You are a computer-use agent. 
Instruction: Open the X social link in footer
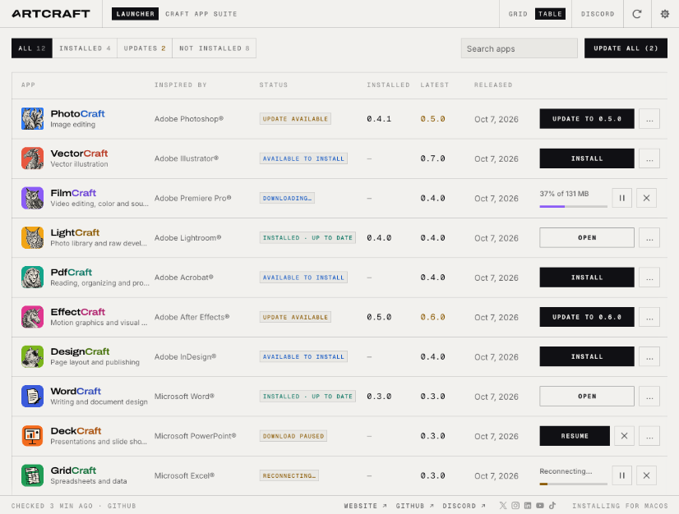[503, 505]
